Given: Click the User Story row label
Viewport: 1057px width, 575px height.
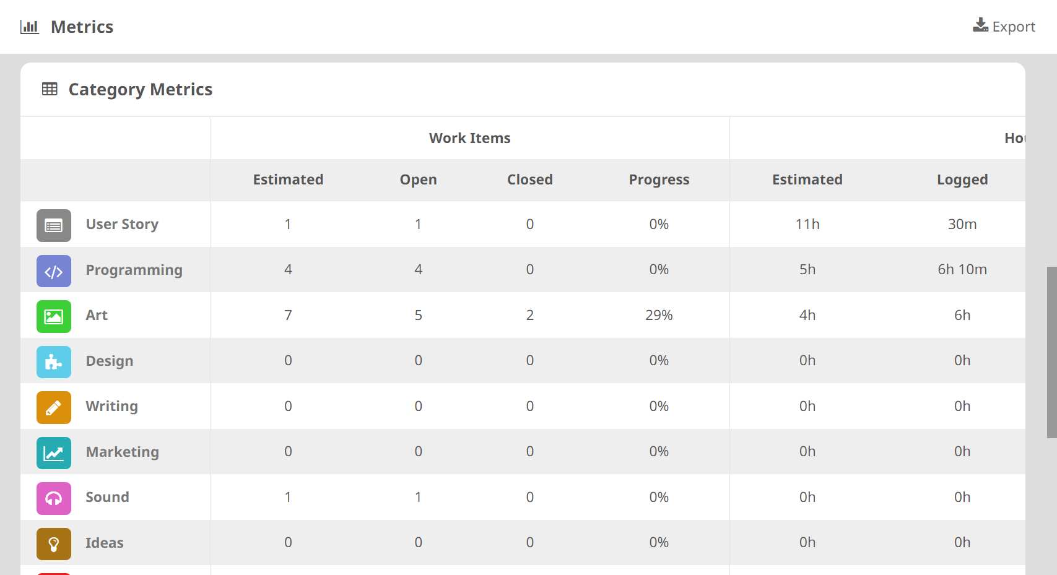Looking at the screenshot, I should tap(122, 224).
